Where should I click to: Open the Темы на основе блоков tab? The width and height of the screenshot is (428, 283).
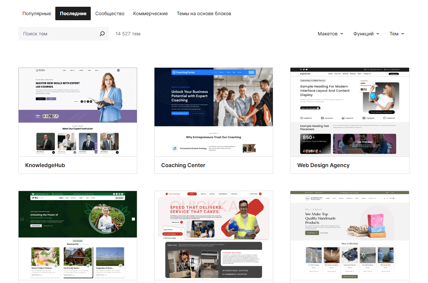coord(204,13)
